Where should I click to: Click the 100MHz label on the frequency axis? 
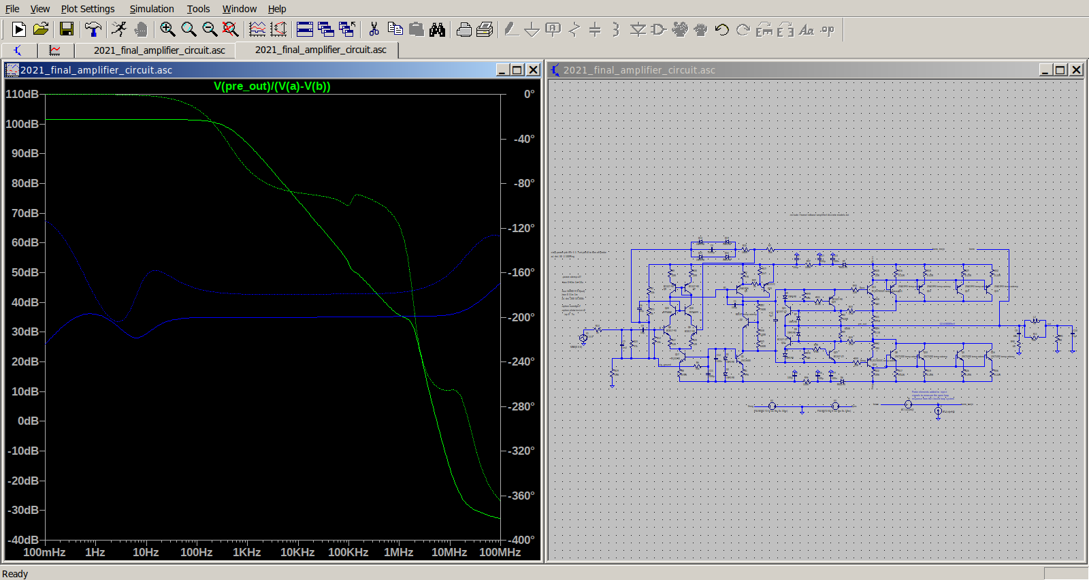tap(500, 552)
